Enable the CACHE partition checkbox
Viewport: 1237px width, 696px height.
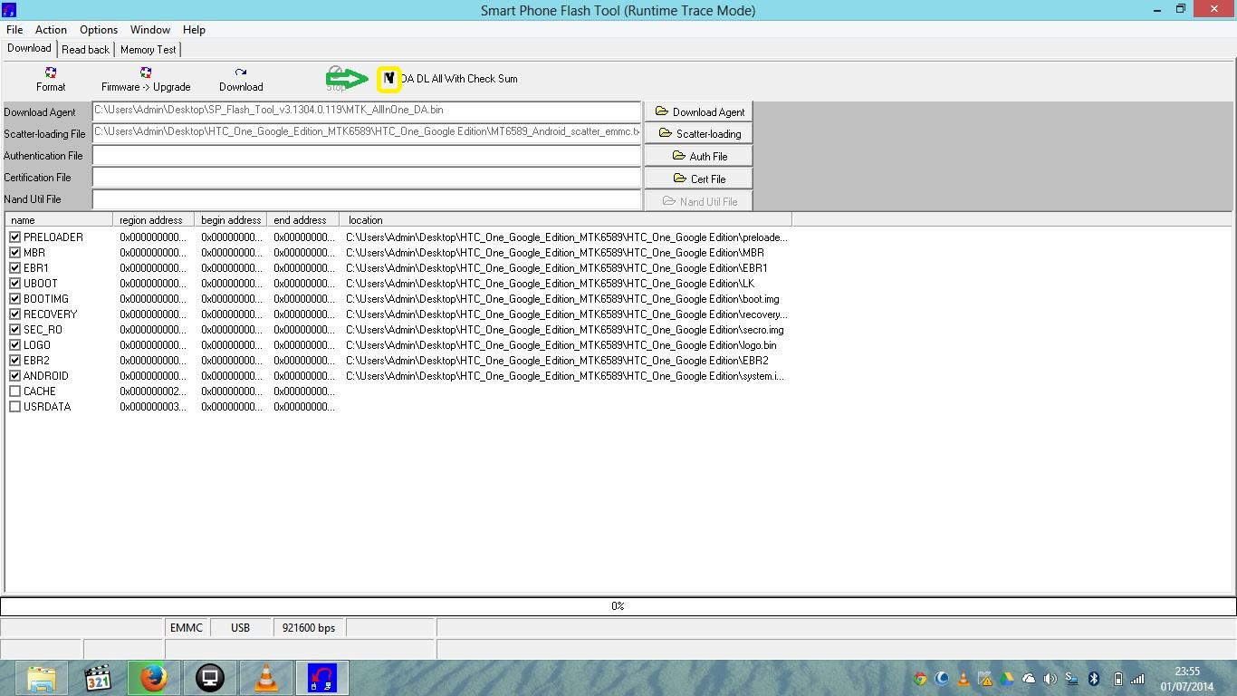coord(14,391)
